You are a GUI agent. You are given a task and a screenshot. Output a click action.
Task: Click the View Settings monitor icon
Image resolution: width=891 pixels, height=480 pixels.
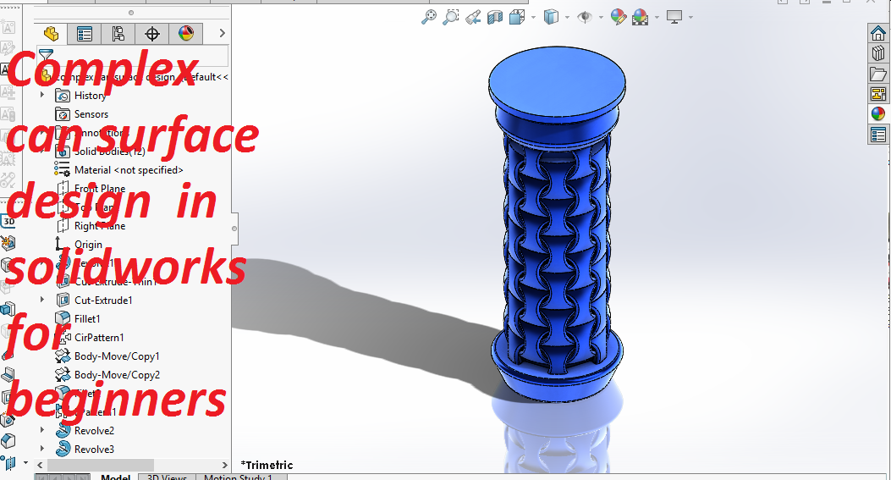click(674, 18)
